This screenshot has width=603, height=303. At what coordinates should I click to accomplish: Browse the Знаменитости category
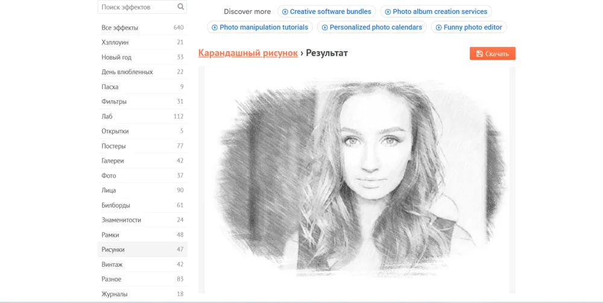[121, 220]
